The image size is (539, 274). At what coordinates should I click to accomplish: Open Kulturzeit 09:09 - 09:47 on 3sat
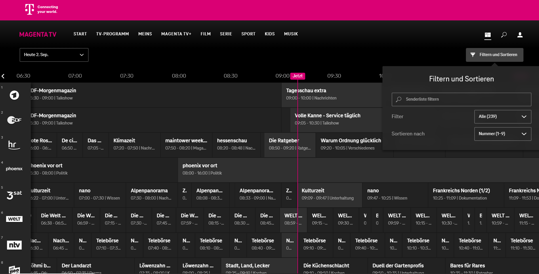[x=330, y=195]
